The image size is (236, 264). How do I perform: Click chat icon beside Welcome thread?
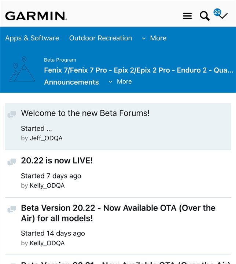[x=12, y=115]
